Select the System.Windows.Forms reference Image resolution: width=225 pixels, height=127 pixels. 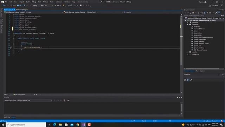(x=201, y=44)
